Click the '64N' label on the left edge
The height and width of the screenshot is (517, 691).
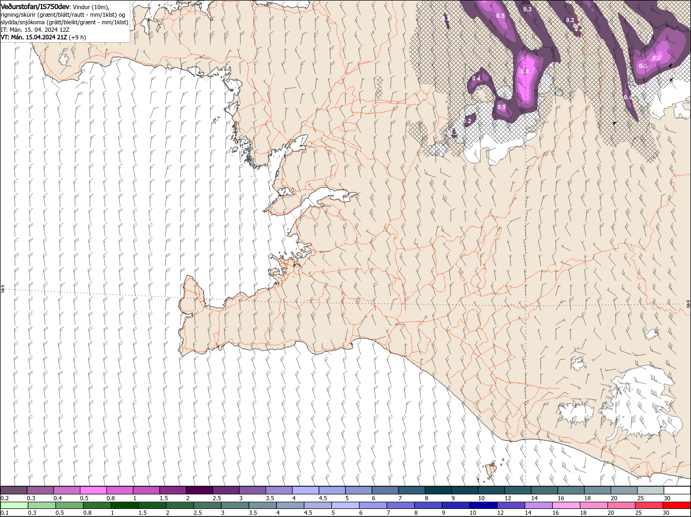[2, 289]
